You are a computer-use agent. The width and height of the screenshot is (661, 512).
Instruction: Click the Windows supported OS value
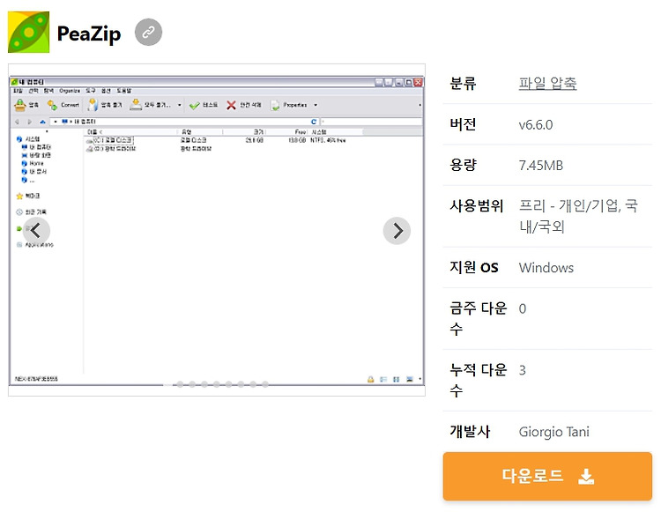pos(546,268)
